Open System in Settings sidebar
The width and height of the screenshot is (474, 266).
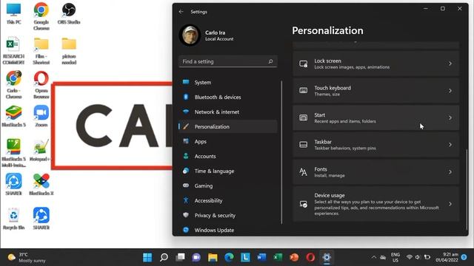(x=228, y=82)
